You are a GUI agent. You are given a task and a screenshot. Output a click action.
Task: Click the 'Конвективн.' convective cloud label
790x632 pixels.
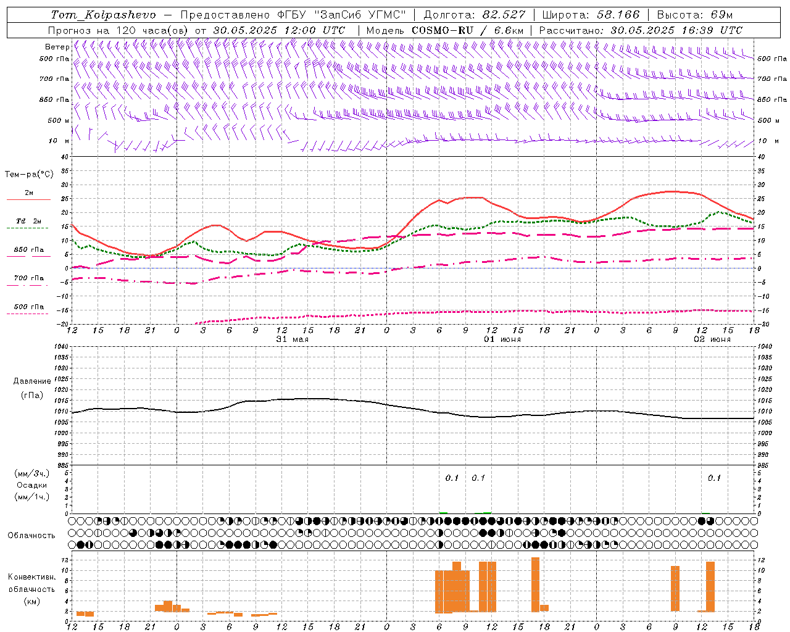(31, 577)
